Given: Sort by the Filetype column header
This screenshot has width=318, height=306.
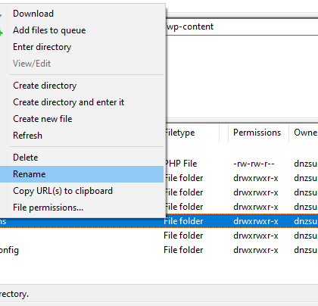Looking at the screenshot, I should [192, 133].
